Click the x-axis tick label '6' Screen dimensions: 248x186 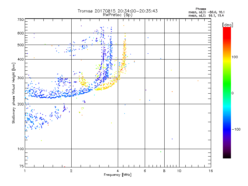tap(145, 171)
